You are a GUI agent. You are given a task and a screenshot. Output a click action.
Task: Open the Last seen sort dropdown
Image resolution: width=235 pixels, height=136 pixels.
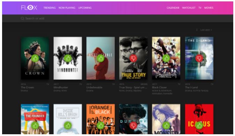tap(206, 30)
